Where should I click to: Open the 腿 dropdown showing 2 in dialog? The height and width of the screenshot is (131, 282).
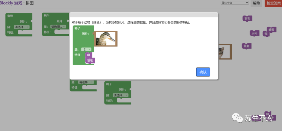coord(86,49)
